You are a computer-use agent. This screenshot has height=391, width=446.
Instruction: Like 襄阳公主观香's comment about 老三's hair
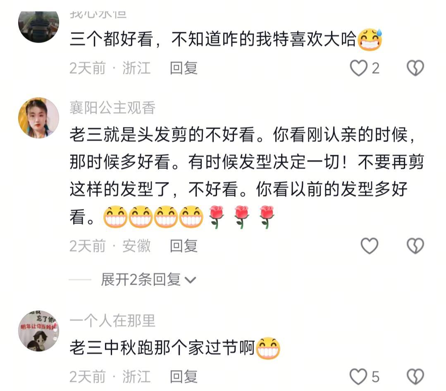[x=370, y=246]
